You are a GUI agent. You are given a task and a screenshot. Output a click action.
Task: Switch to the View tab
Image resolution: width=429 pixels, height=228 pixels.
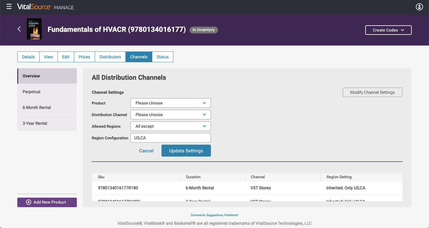point(49,57)
